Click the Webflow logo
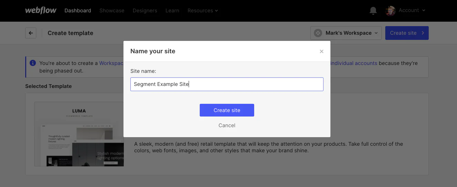The height and width of the screenshot is (187, 457). (41, 10)
